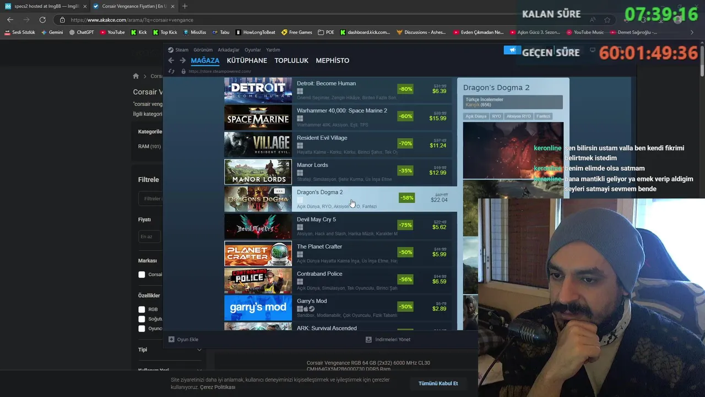Refresh the akakce browser page
Screen dimensions: 705x397
(x=43, y=20)
